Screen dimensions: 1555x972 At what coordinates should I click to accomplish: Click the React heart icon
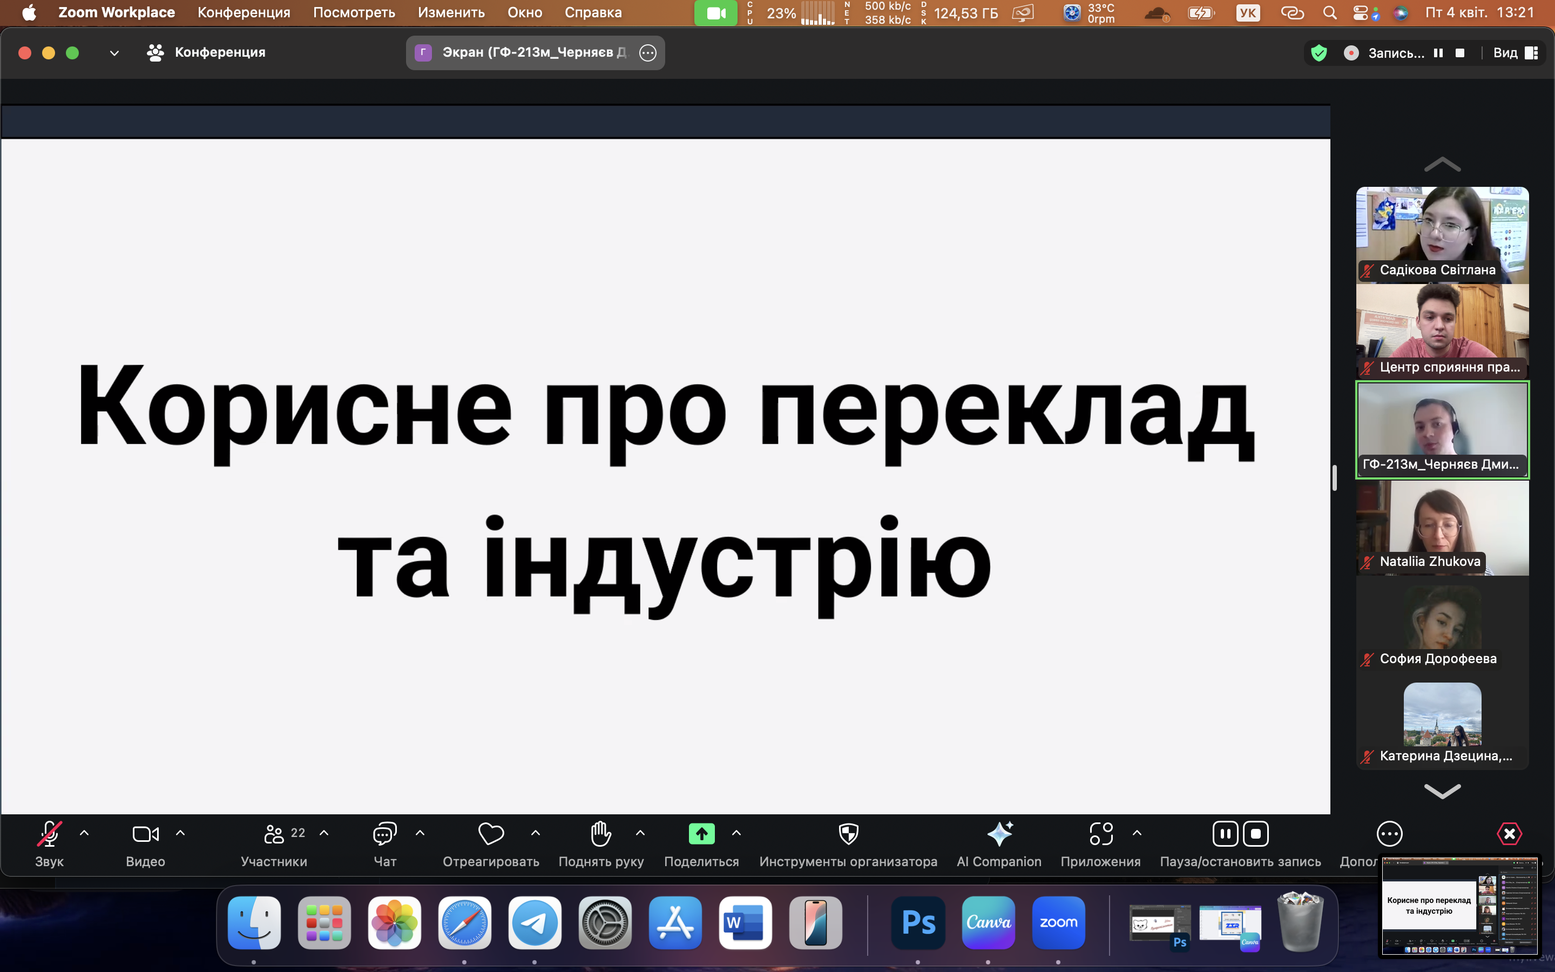491,834
